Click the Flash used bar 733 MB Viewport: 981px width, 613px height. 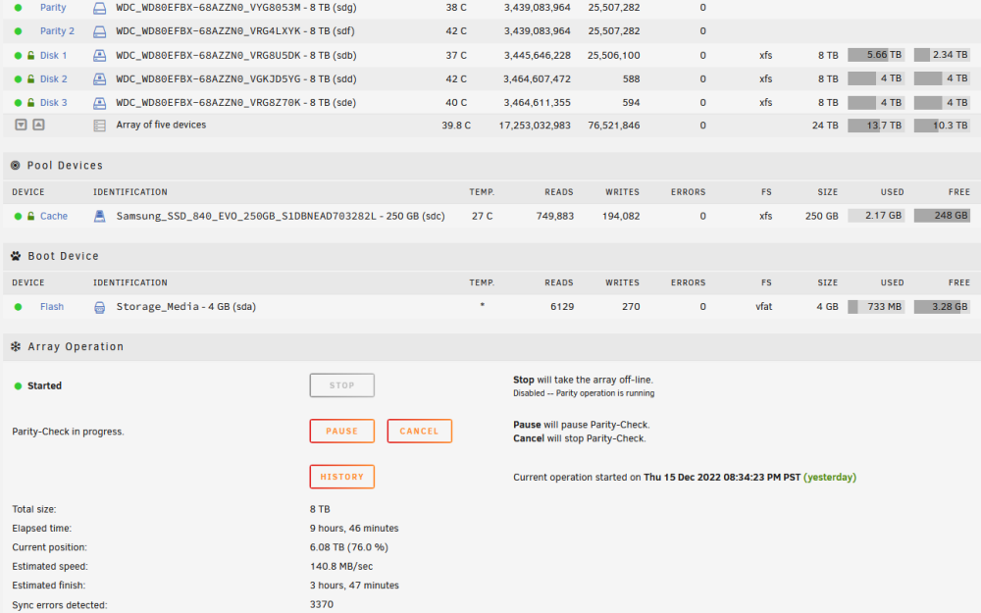pos(876,307)
